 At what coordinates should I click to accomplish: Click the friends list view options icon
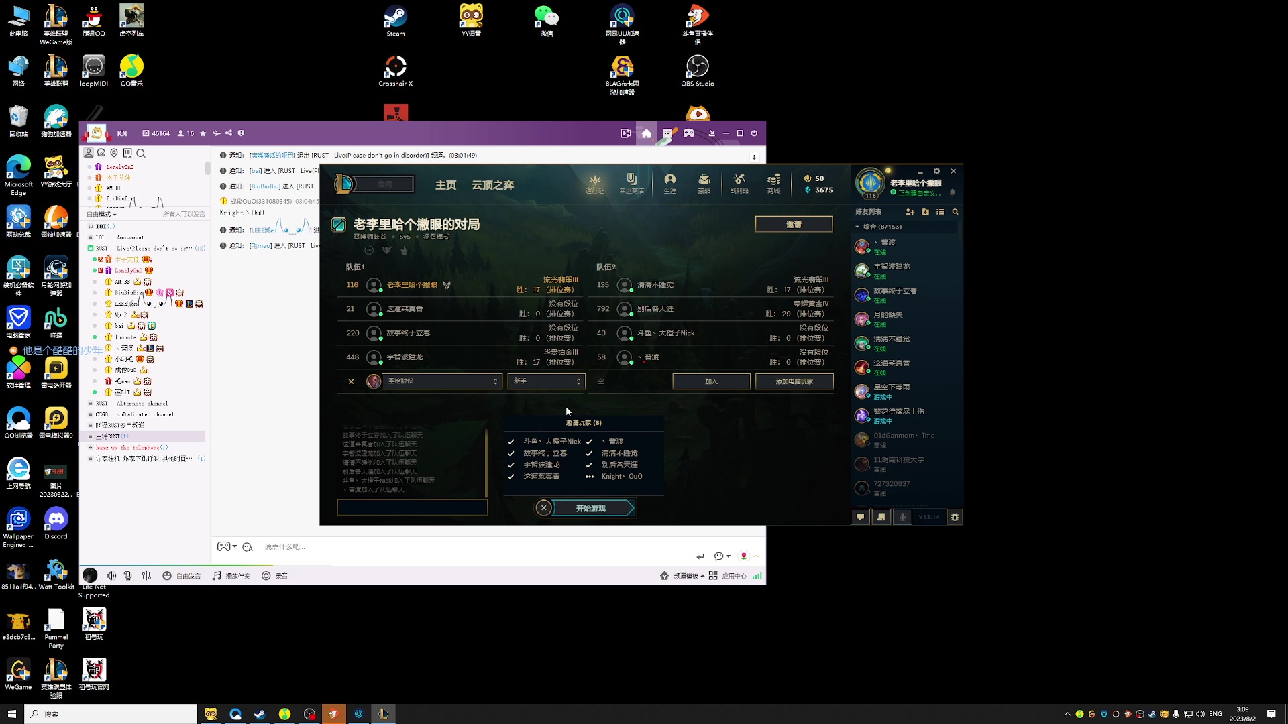pos(940,212)
